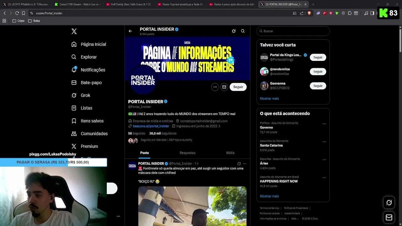Open Grok from the sidebar
The width and height of the screenshot is (402, 226).
pyautogui.click(x=81, y=95)
